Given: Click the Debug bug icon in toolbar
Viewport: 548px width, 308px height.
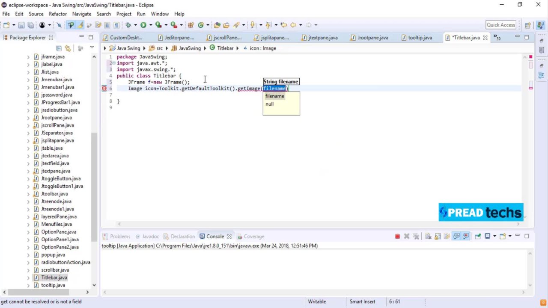Looking at the screenshot, I should coord(128,25).
